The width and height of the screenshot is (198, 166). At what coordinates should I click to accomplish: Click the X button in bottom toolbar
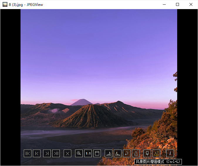point(67,153)
